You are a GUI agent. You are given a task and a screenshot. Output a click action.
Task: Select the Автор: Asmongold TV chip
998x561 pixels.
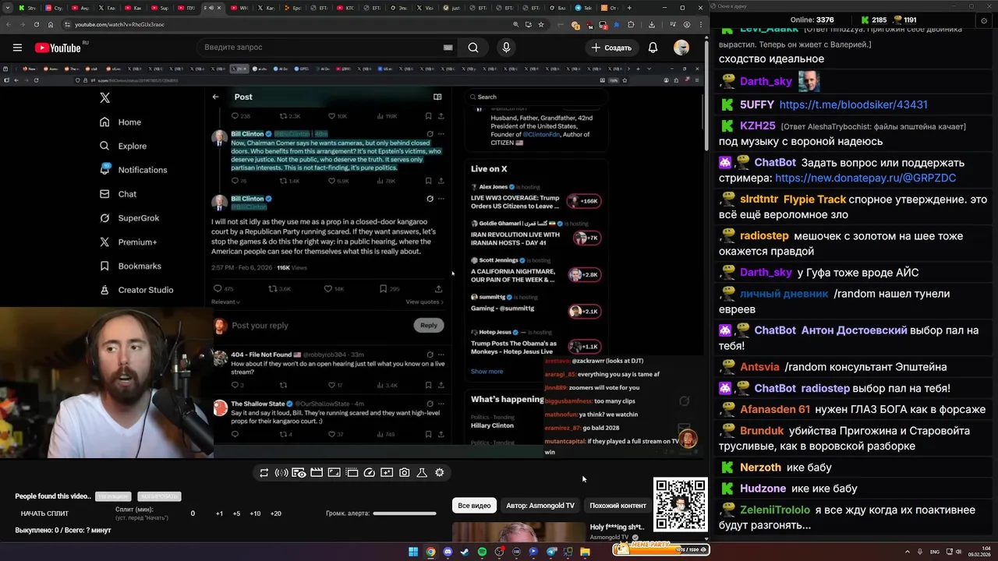pos(540,506)
